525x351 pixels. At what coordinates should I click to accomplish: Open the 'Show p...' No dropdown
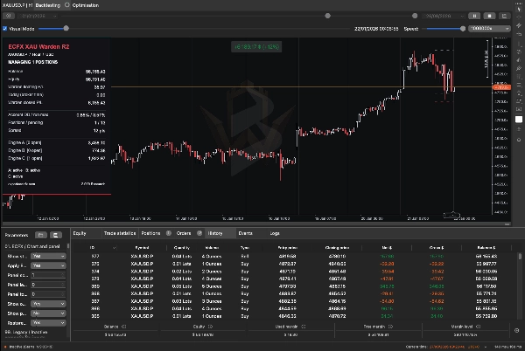[x=48, y=313]
